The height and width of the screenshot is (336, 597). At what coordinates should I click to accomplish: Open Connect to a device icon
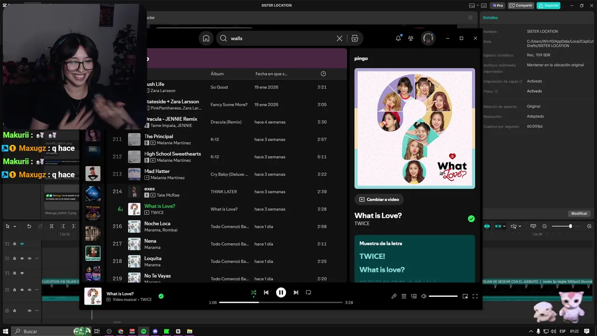tap(414, 296)
